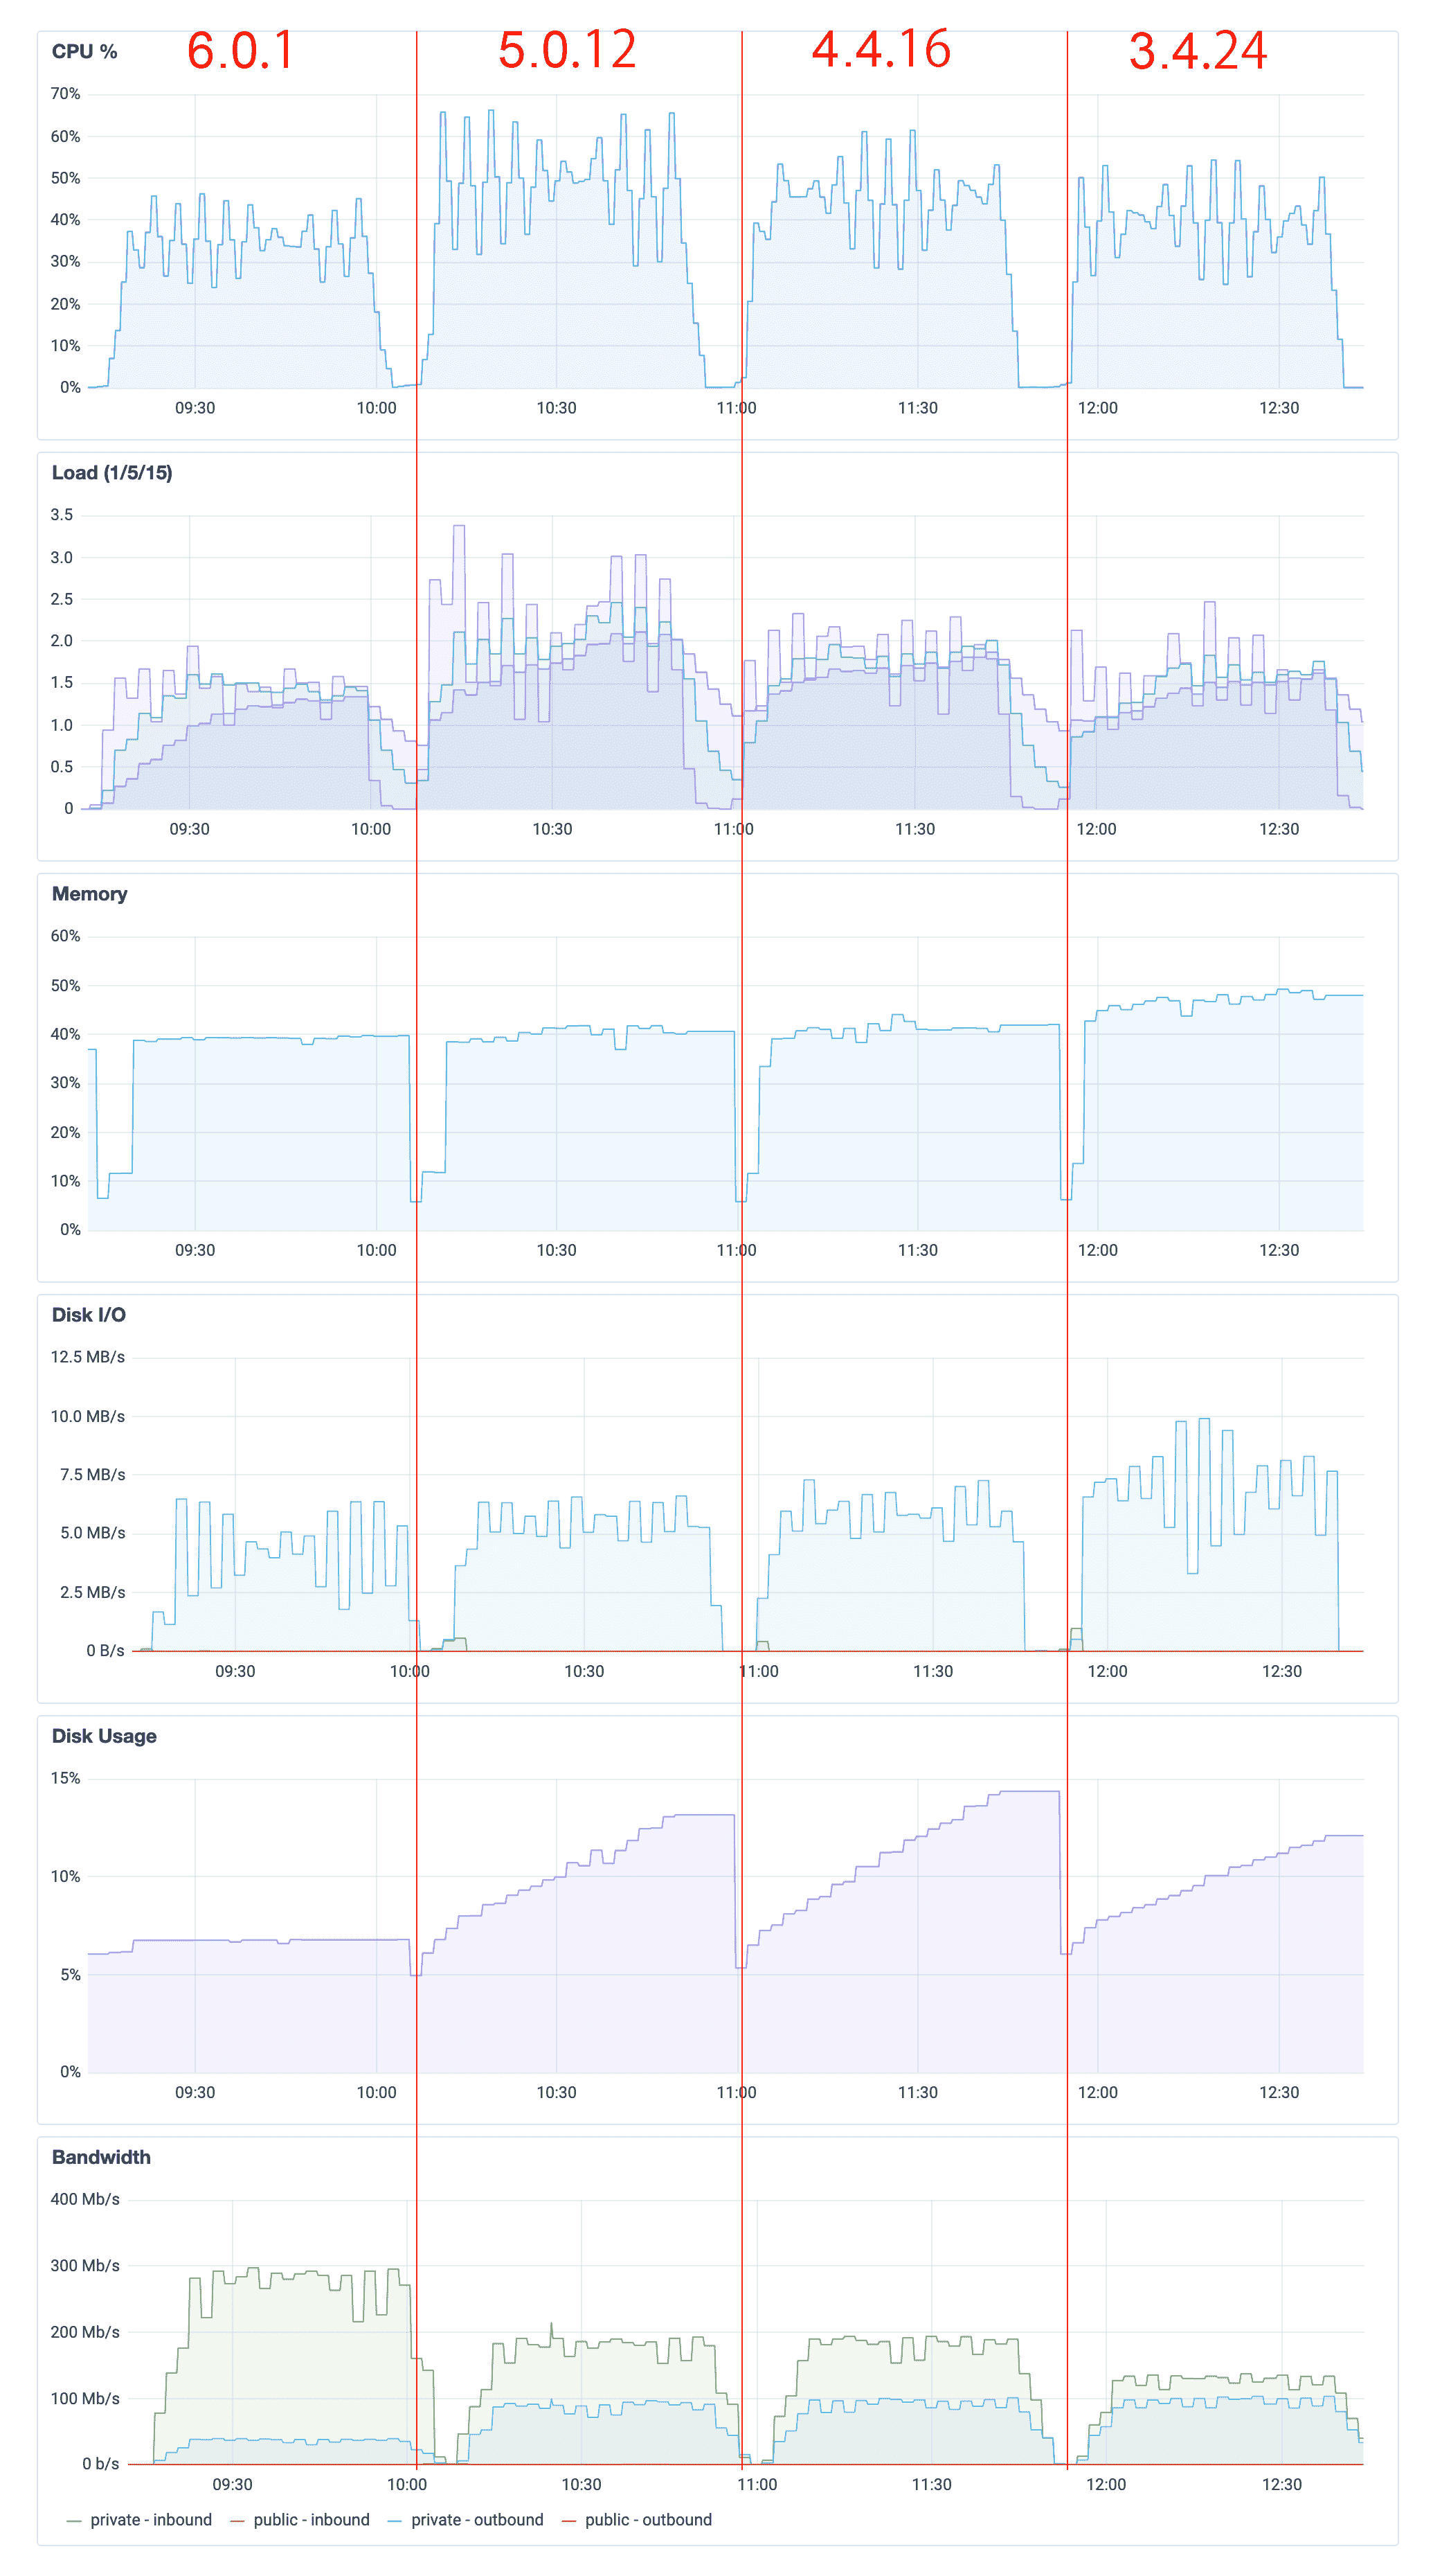Viewport: 1451px width, 2576px height.
Task: Click the red 3.4.24 version label
Action: pos(1197,51)
